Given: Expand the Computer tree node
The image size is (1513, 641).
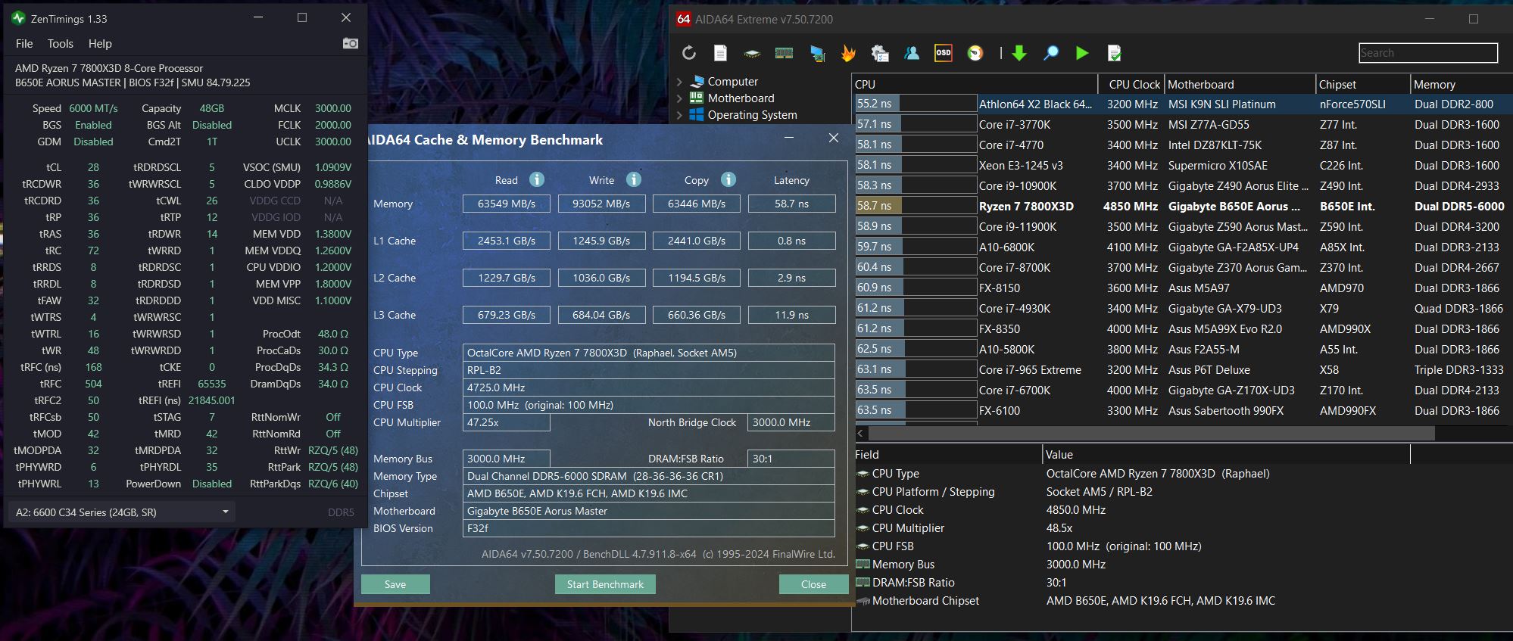Looking at the screenshot, I should click(679, 82).
